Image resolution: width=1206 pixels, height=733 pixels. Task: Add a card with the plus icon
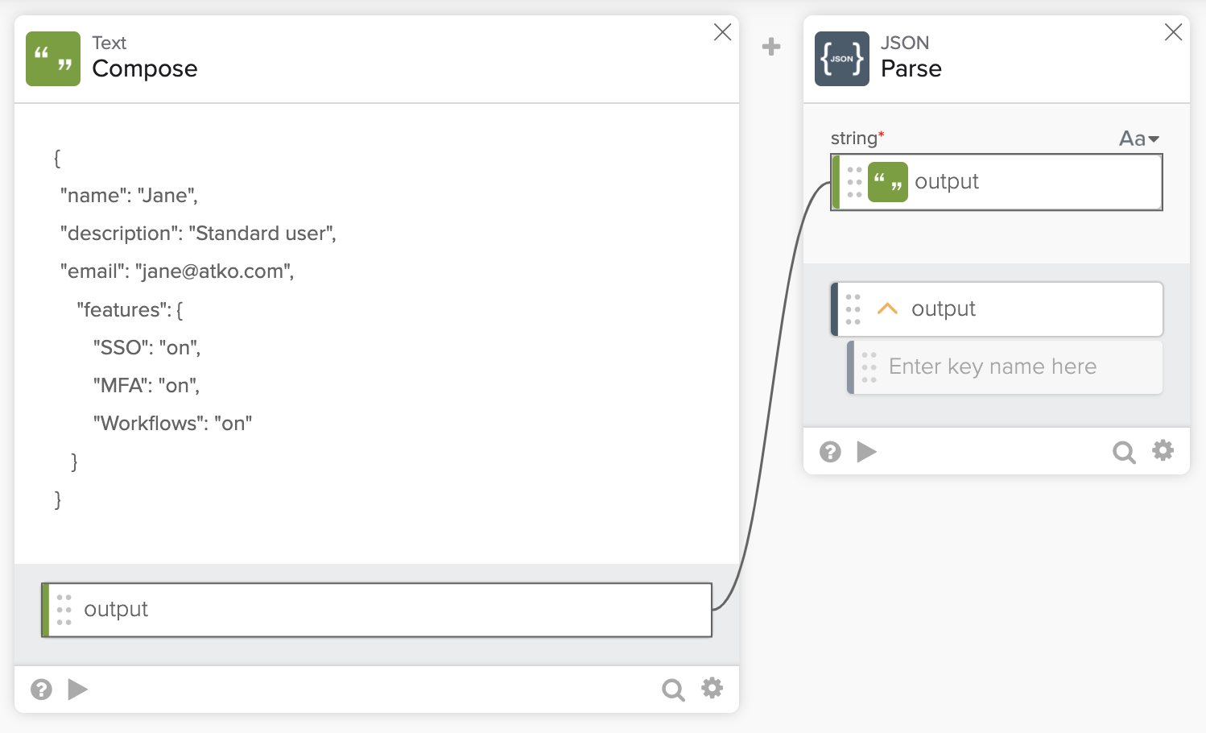tap(771, 47)
